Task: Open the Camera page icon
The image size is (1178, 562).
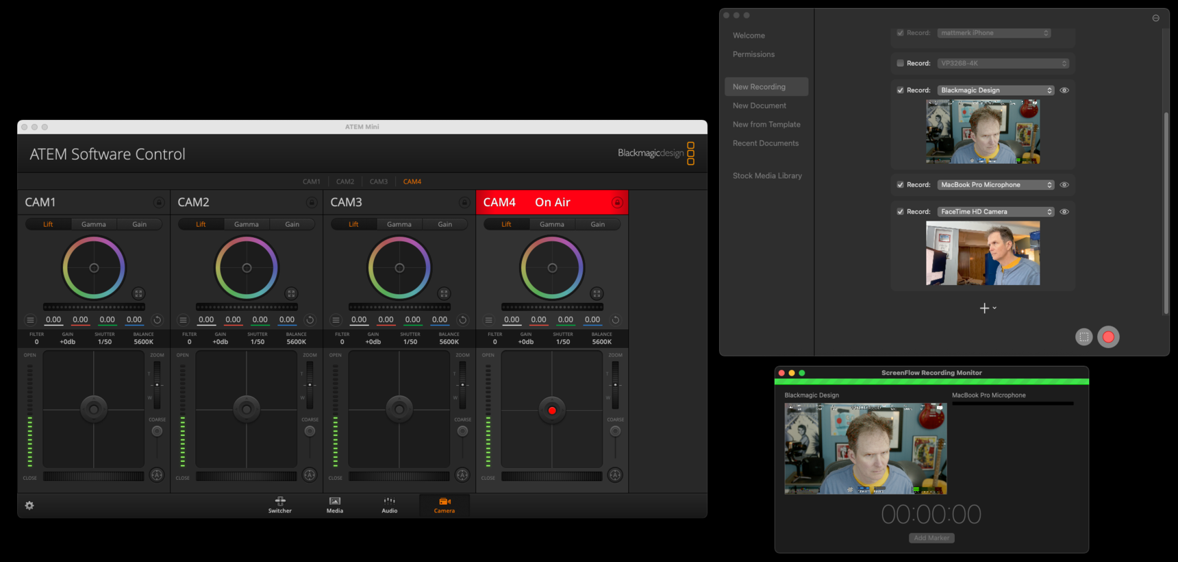Action: click(444, 504)
